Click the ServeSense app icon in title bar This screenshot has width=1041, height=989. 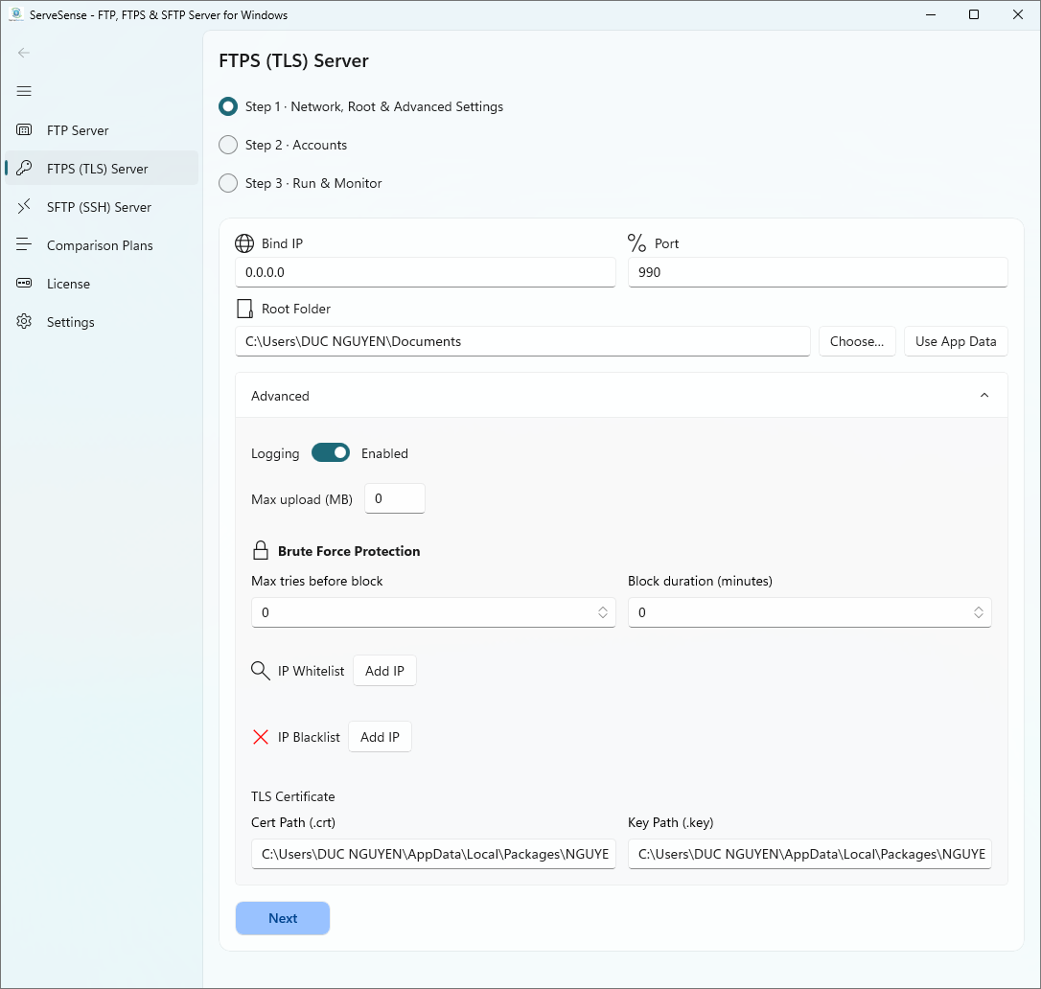click(16, 14)
